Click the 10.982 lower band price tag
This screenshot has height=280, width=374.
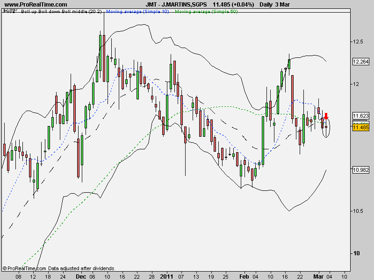pyautogui.click(x=360, y=170)
